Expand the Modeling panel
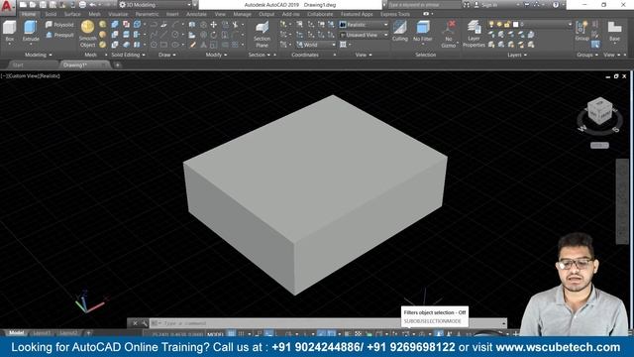Screen dimensions: 634x357 pyautogui.click(x=39, y=55)
